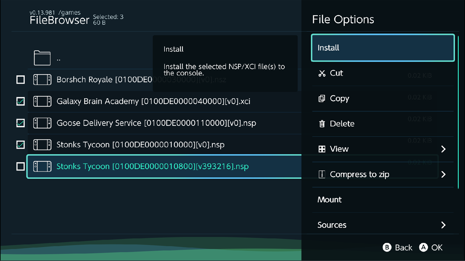This screenshot has width=465, height=261.
Task: Click the OK button label
Action: [x=437, y=248]
